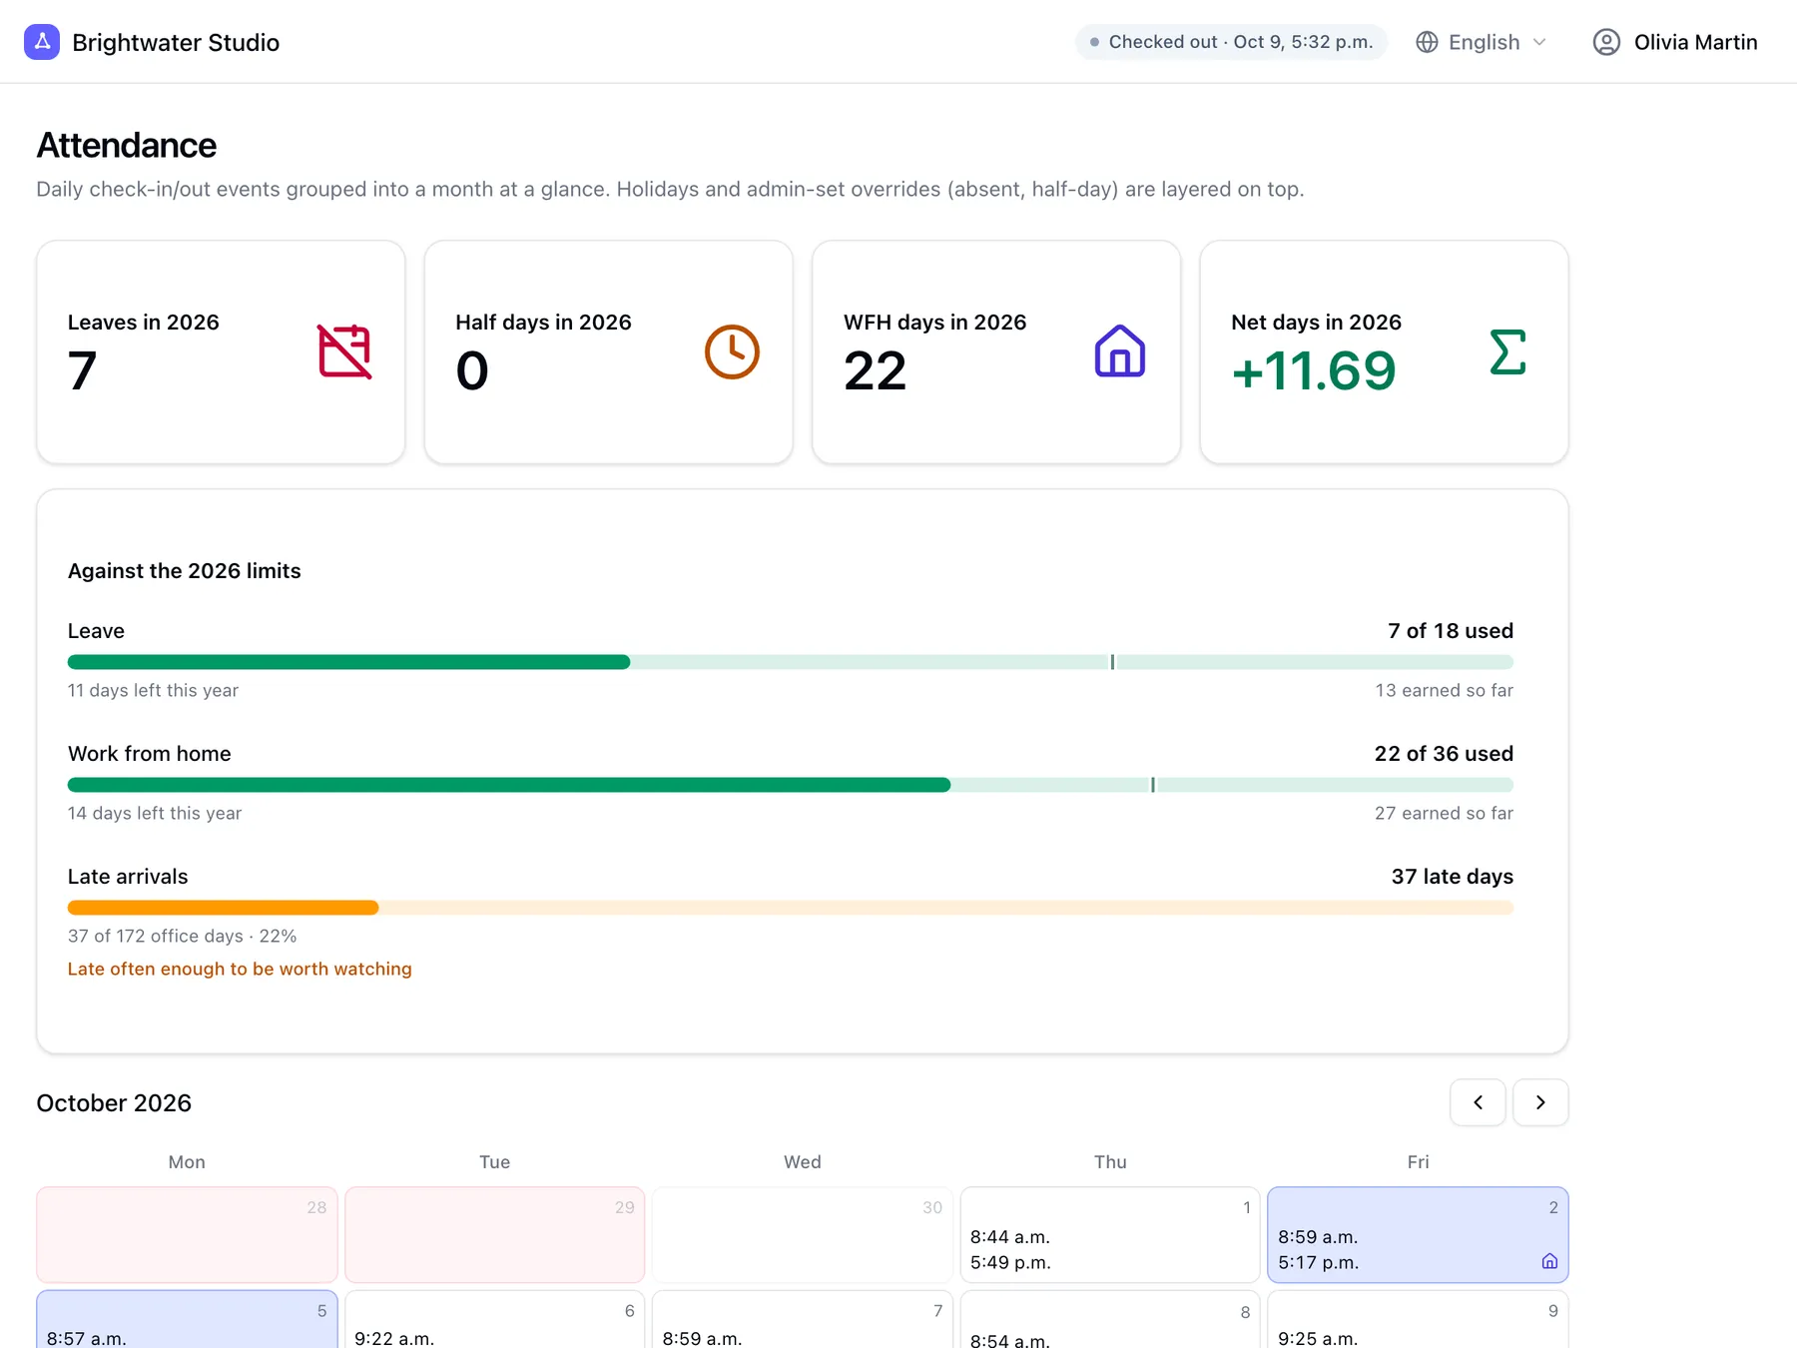Click the '13 earned so far' text
The height and width of the screenshot is (1348, 1797).
(x=1445, y=690)
